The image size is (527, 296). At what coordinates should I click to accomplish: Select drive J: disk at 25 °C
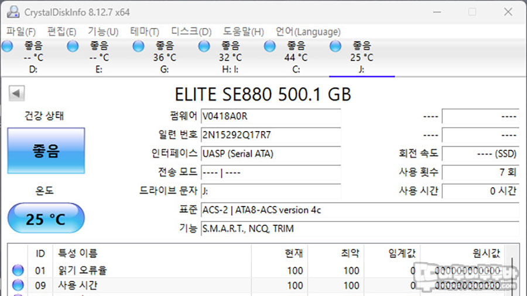[x=362, y=57]
